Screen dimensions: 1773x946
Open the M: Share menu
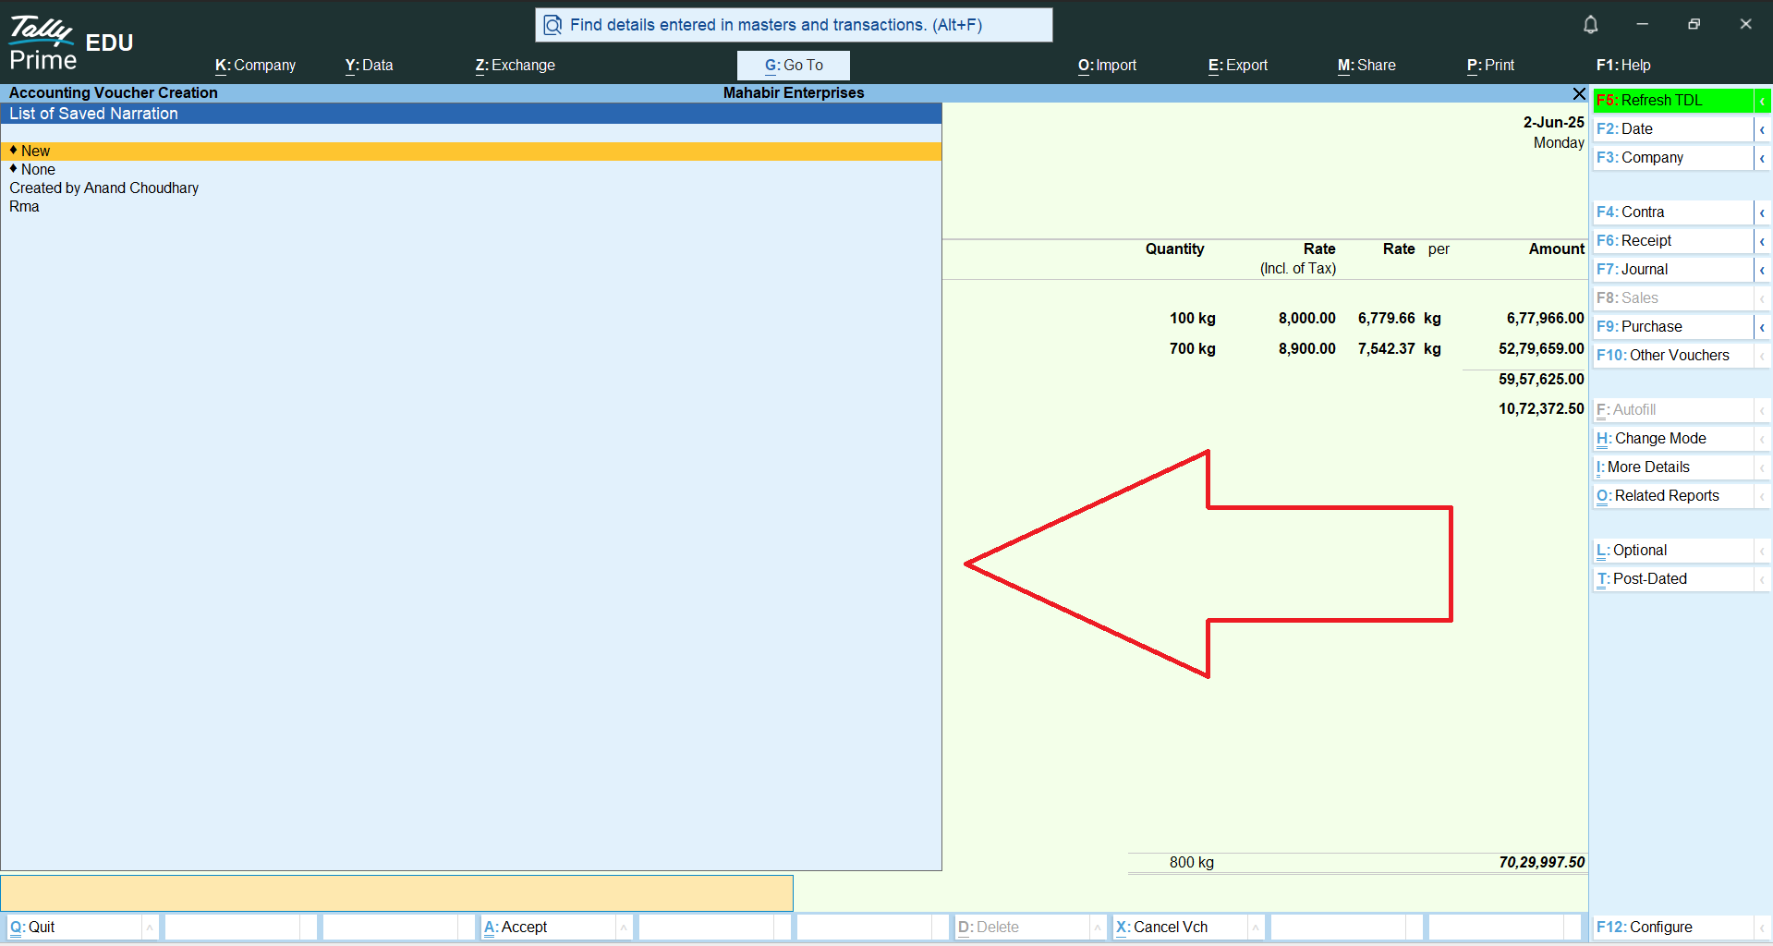click(1366, 66)
